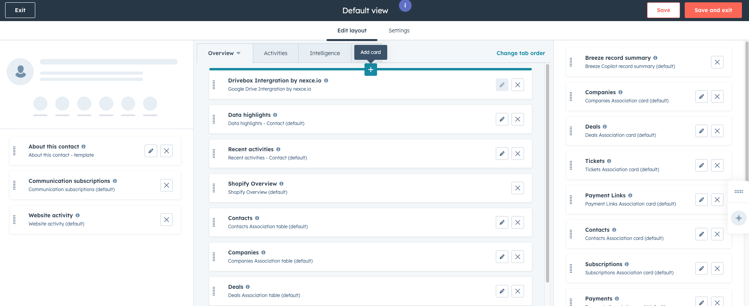749x306 pixels.
Task: Edit the Contacts Association table card
Action: 502,222
